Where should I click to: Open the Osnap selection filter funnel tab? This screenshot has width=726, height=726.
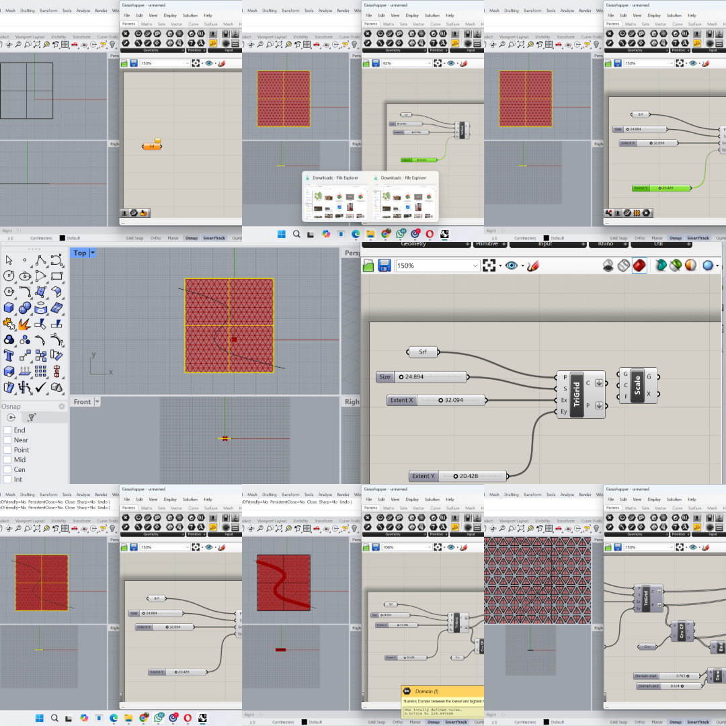(x=32, y=417)
